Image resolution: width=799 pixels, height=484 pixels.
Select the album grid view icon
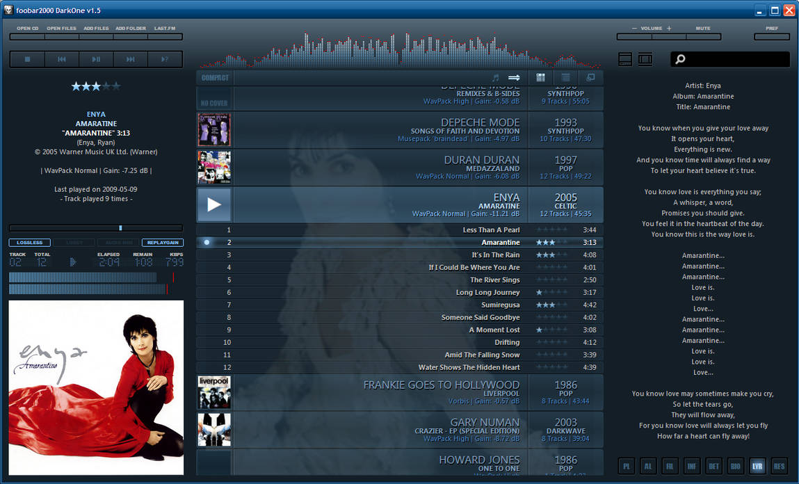[x=540, y=77]
